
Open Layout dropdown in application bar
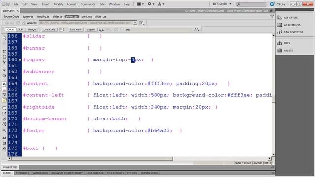[x=140, y=4]
